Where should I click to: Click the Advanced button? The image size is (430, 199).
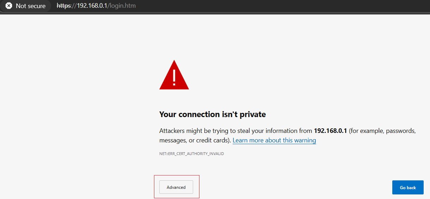(x=176, y=187)
